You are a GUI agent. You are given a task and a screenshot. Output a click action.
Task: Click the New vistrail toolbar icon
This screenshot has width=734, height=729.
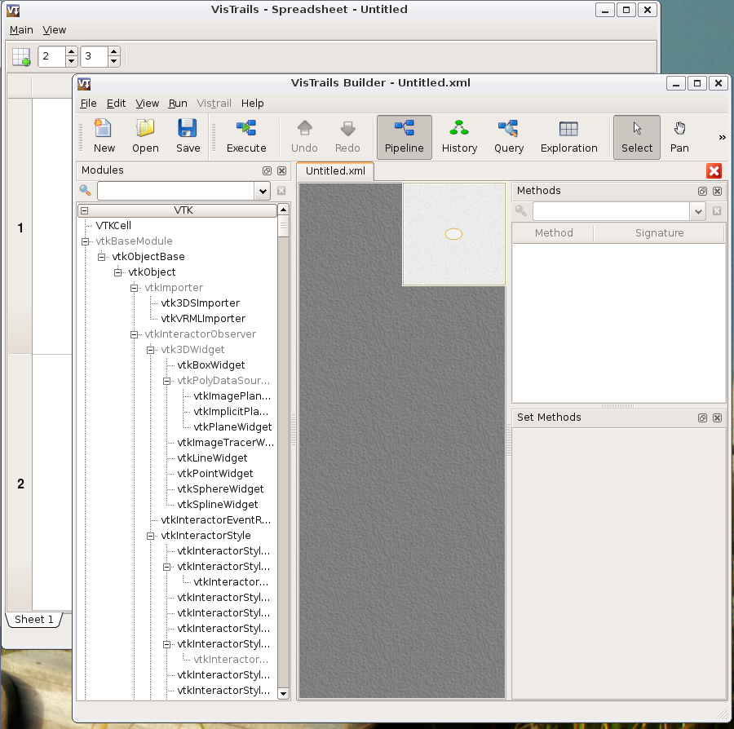pos(104,136)
